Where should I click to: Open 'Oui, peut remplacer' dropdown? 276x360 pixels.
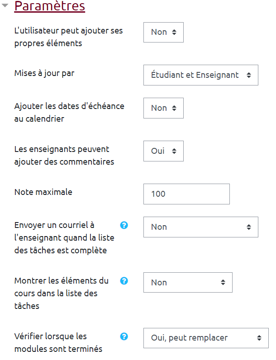pos(205,338)
